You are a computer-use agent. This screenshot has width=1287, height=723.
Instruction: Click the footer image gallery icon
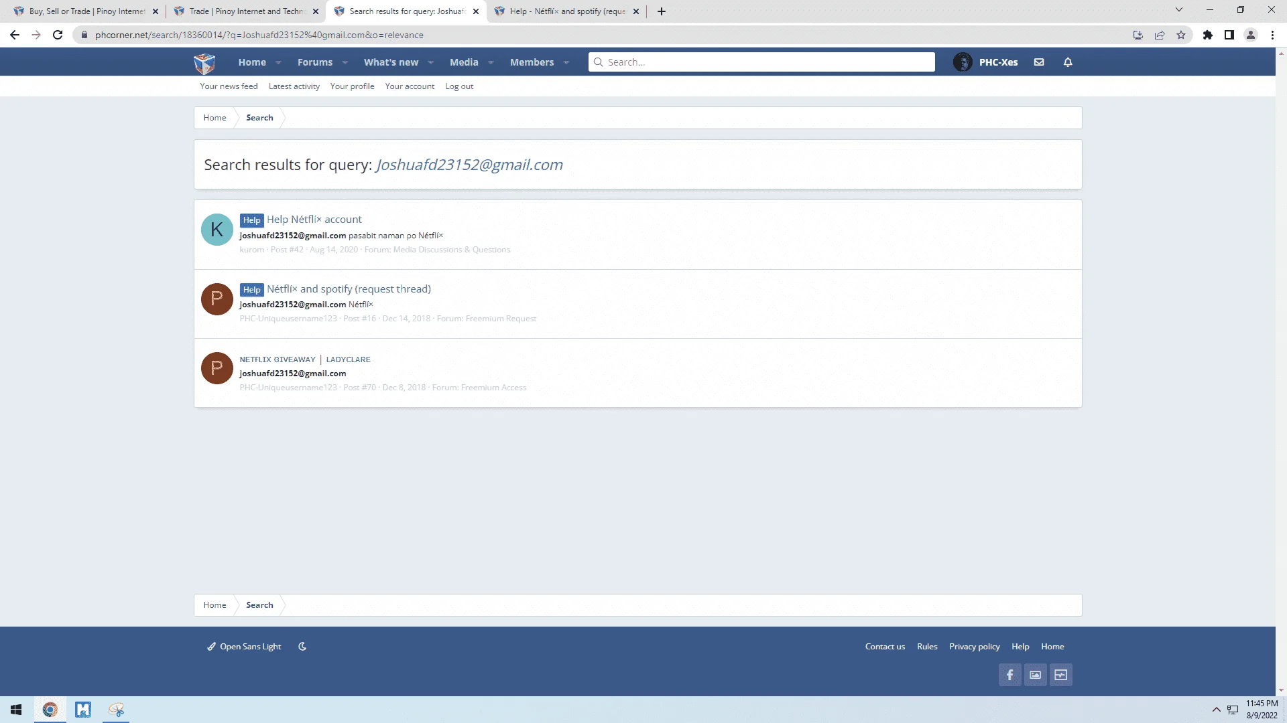click(1035, 675)
